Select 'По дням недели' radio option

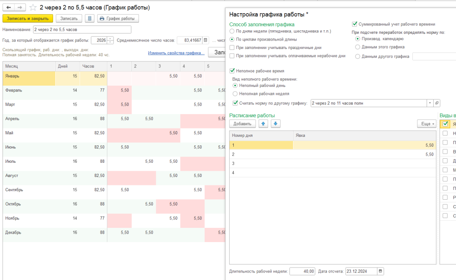232,32
